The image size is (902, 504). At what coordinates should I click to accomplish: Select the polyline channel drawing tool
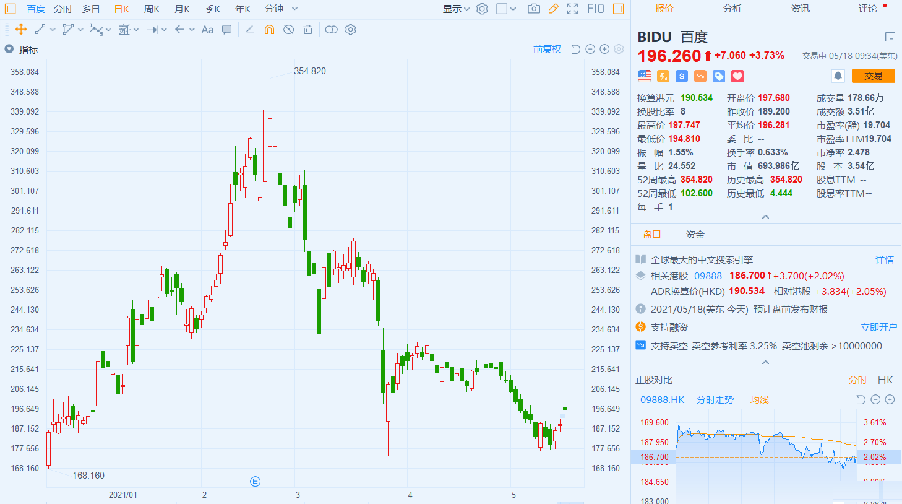(x=68, y=29)
